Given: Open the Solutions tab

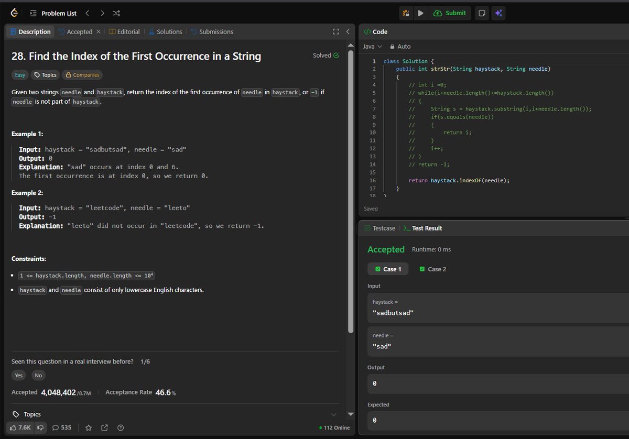Looking at the screenshot, I should coord(165,31).
